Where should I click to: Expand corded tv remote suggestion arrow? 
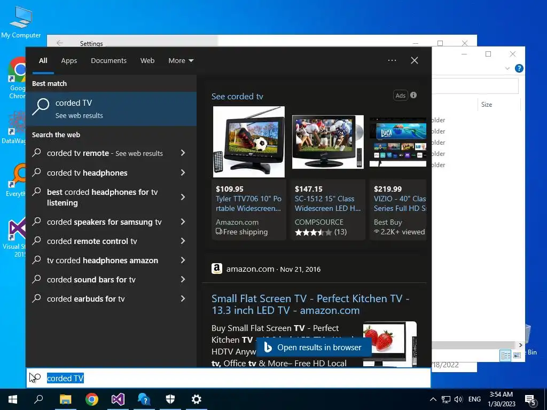tap(183, 153)
